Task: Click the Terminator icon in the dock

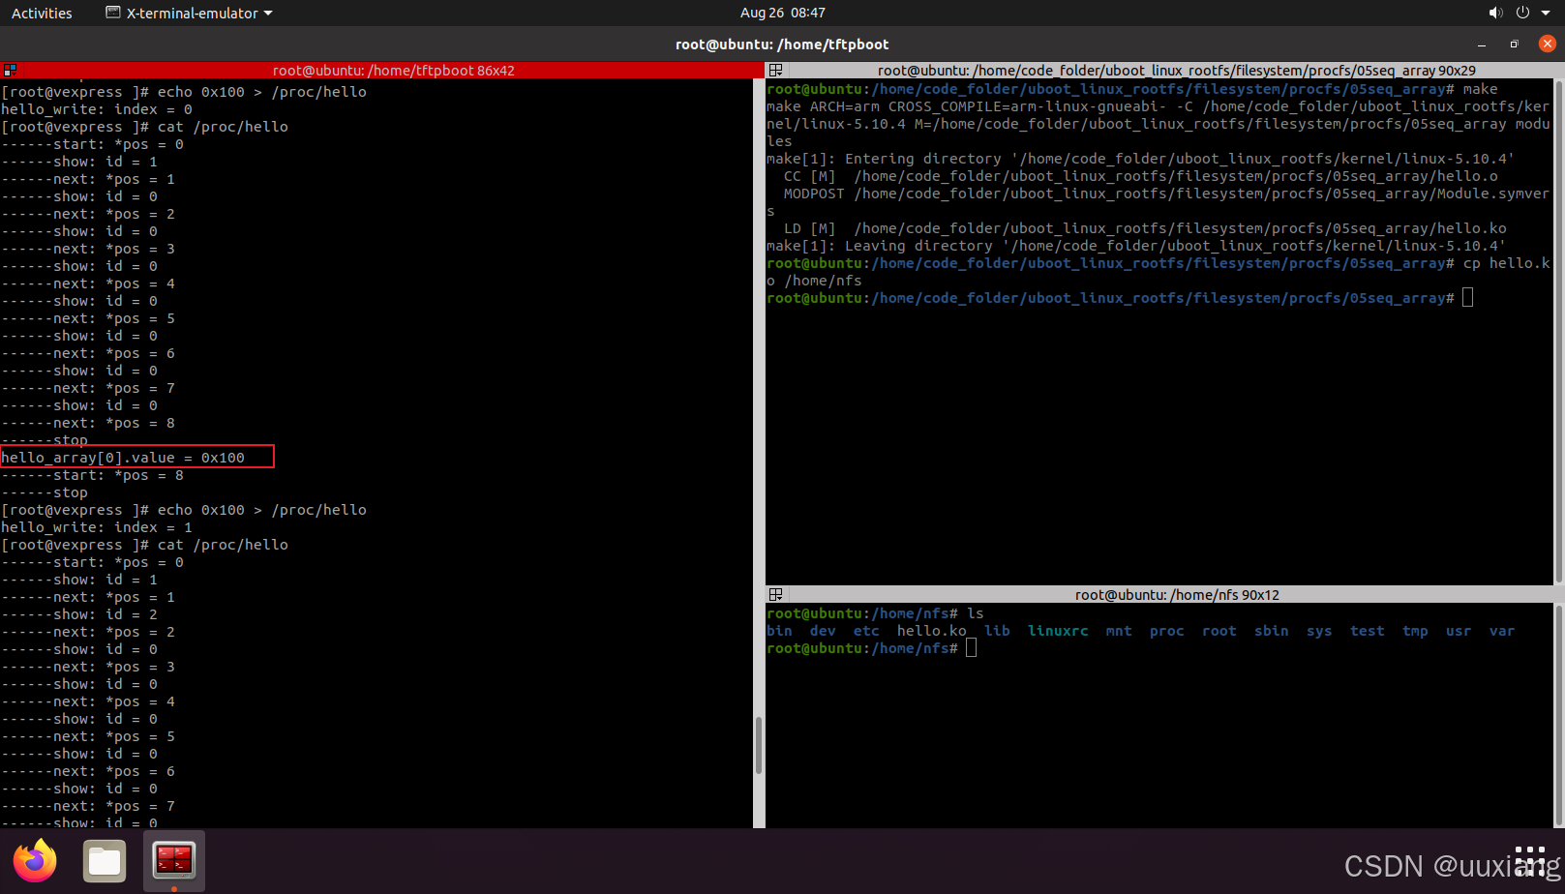Action: [174, 860]
